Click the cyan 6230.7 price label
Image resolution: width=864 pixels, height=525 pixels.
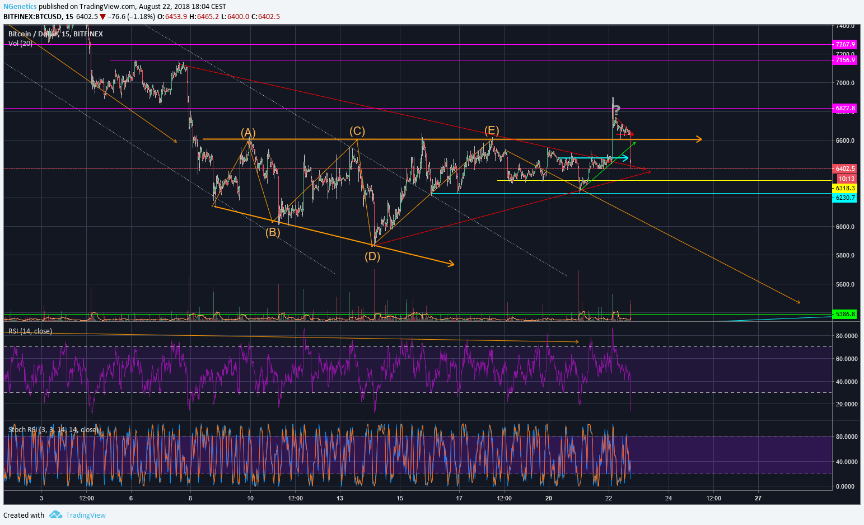click(x=845, y=198)
